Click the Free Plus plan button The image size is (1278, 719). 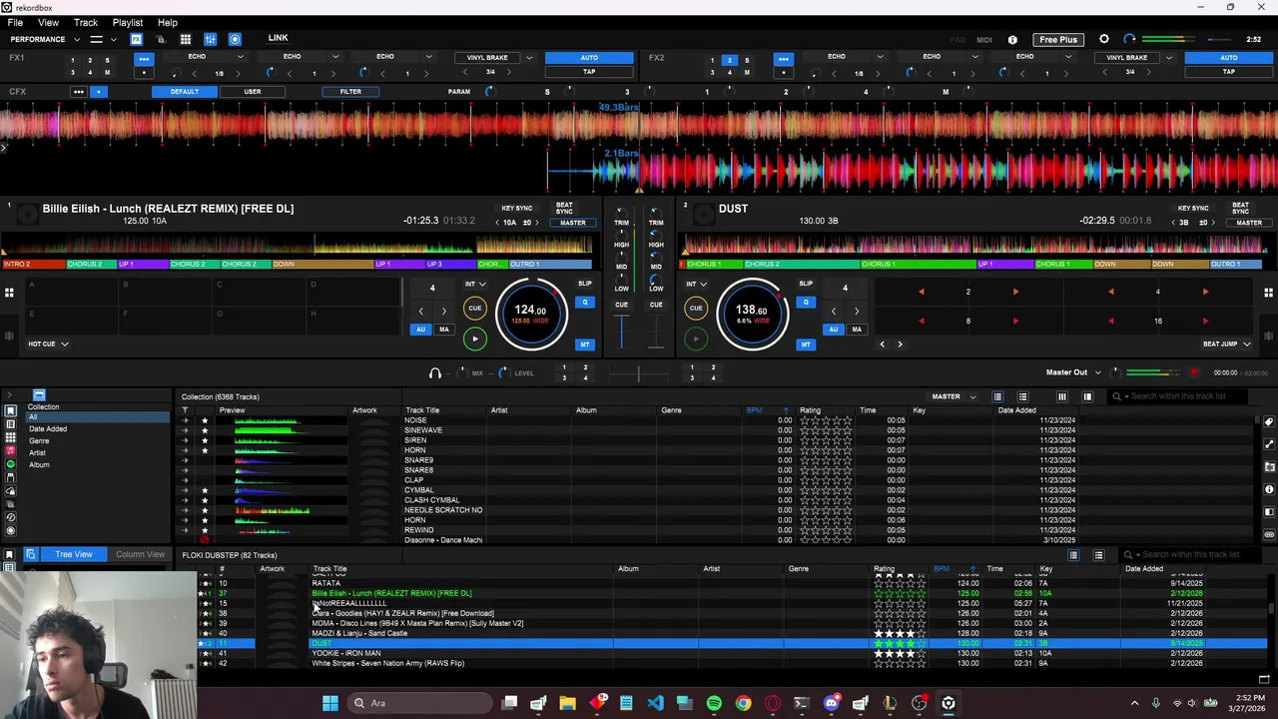(x=1057, y=40)
